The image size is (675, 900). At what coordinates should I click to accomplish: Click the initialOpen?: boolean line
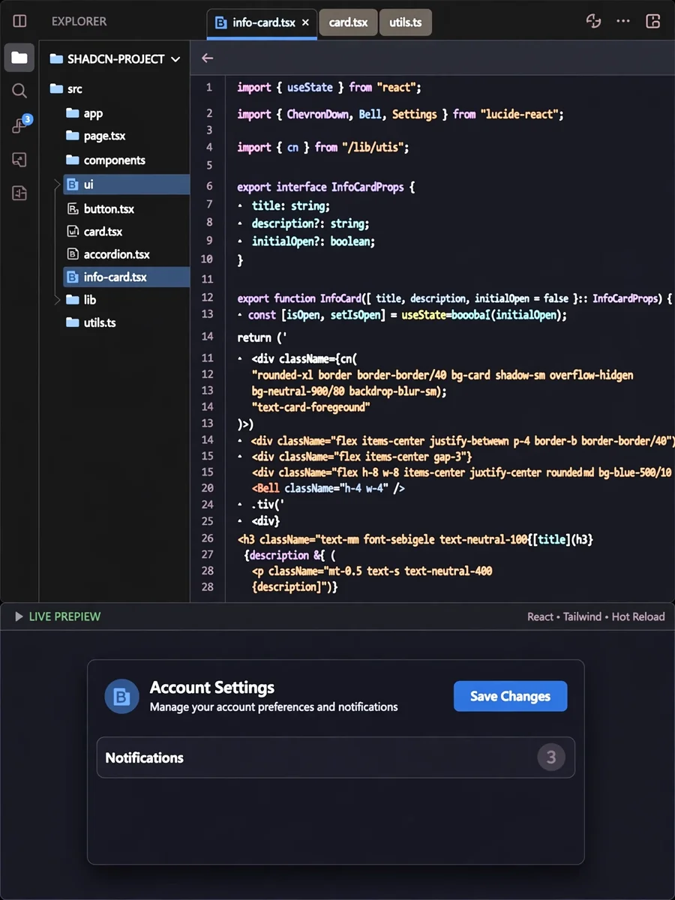(x=313, y=241)
